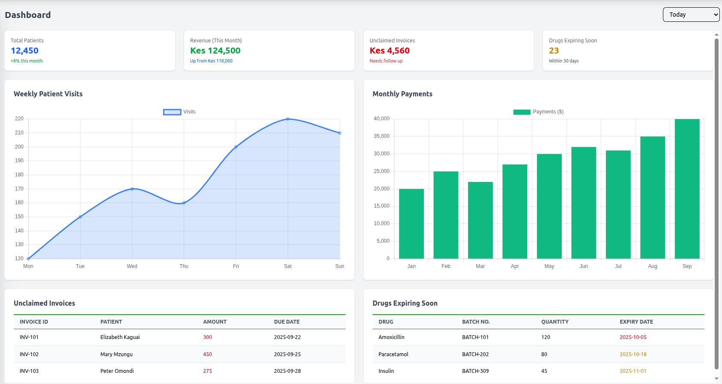This screenshot has width=722, height=384.
Task: Click Up from Kes 118,000 text
Action: coord(211,61)
